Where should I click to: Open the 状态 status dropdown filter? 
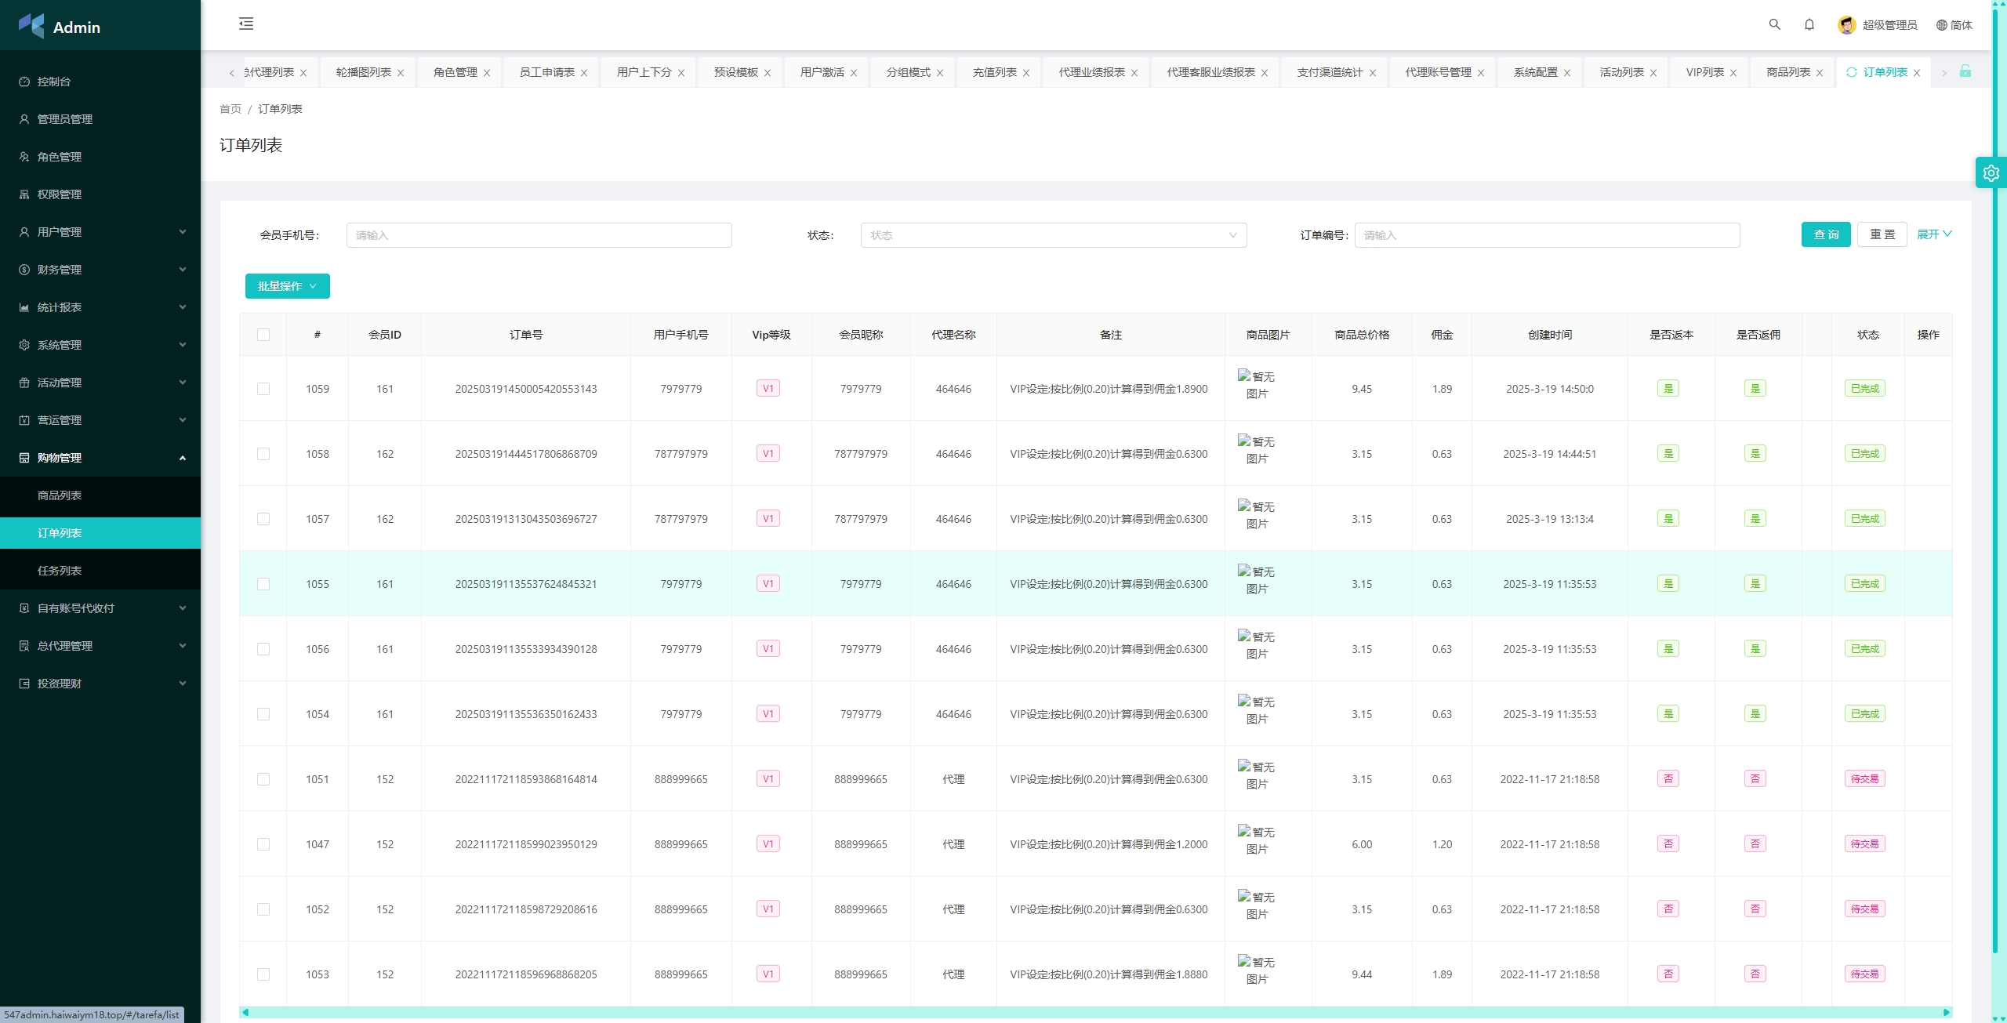1053,235
